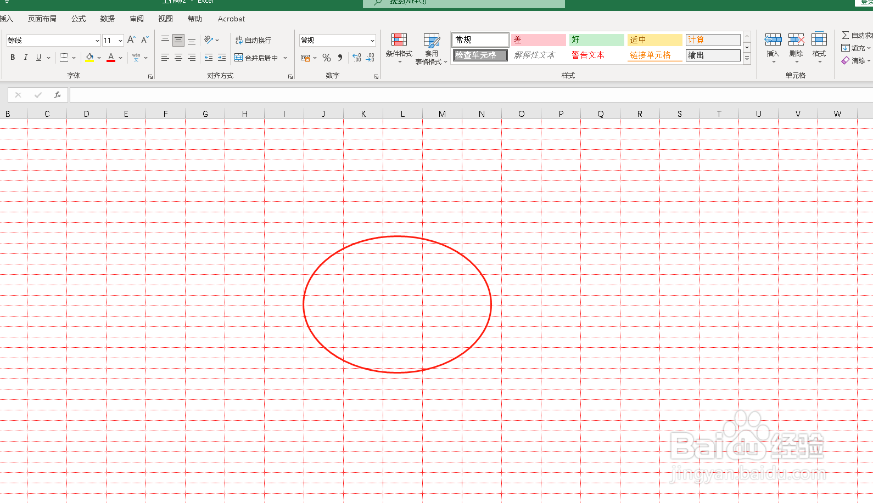The height and width of the screenshot is (503, 873).
Task: Apply 输出 cell style
Action: (713, 55)
